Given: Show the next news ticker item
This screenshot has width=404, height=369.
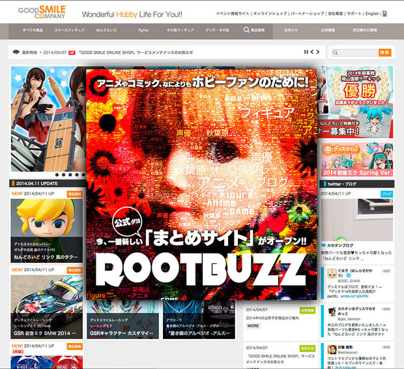Looking at the screenshot, I should click(x=319, y=52).
